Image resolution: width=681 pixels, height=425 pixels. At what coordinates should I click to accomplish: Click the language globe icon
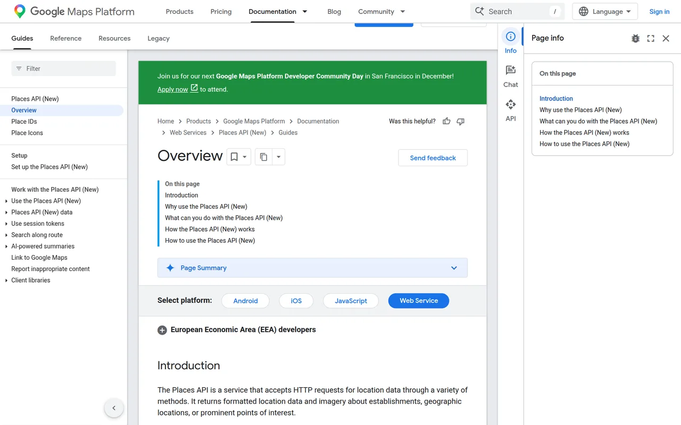(584, 11)
